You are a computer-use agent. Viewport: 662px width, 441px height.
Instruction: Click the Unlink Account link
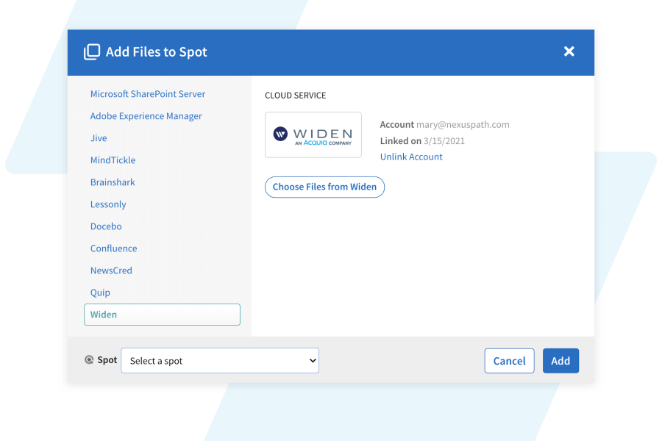[411, 157]
